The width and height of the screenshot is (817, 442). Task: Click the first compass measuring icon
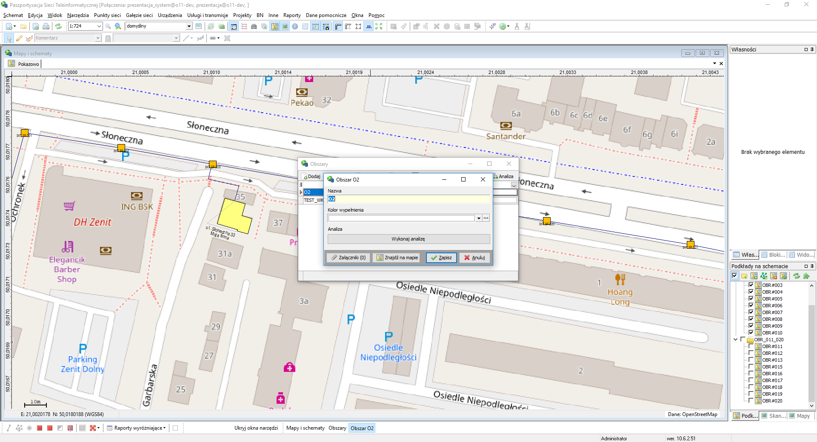[x=517, y=26]
